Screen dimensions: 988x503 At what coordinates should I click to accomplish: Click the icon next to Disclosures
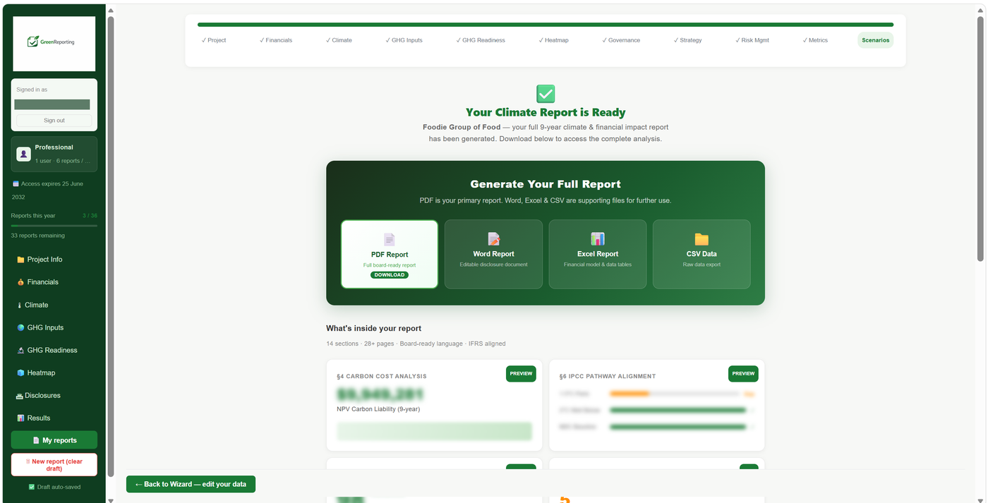[x=20, y=396]
